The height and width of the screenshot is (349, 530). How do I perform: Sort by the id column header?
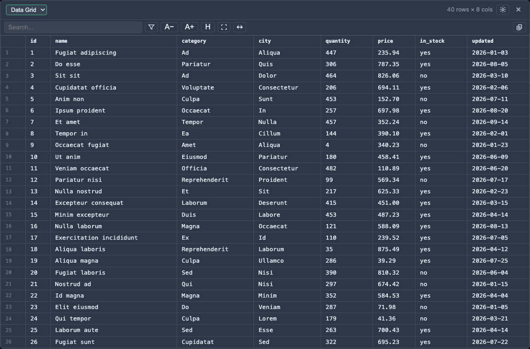[x=38, y=41]
